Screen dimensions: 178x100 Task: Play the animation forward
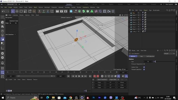(79, 76)
